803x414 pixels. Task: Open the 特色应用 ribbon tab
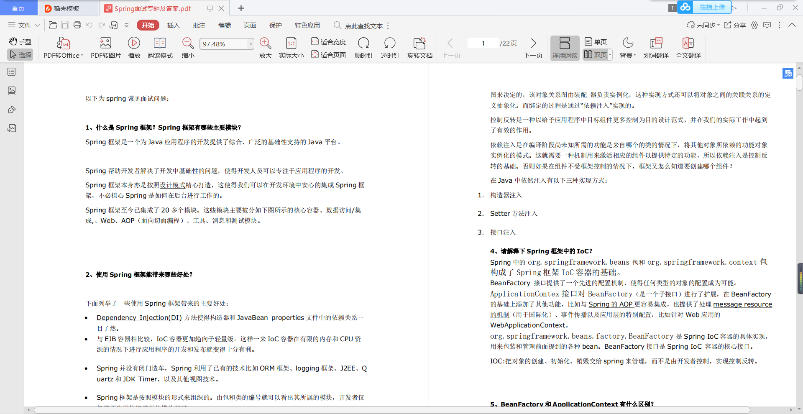[x=307, y=25]
